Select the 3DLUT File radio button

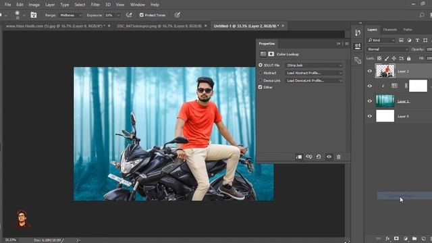tap(261, 65)
